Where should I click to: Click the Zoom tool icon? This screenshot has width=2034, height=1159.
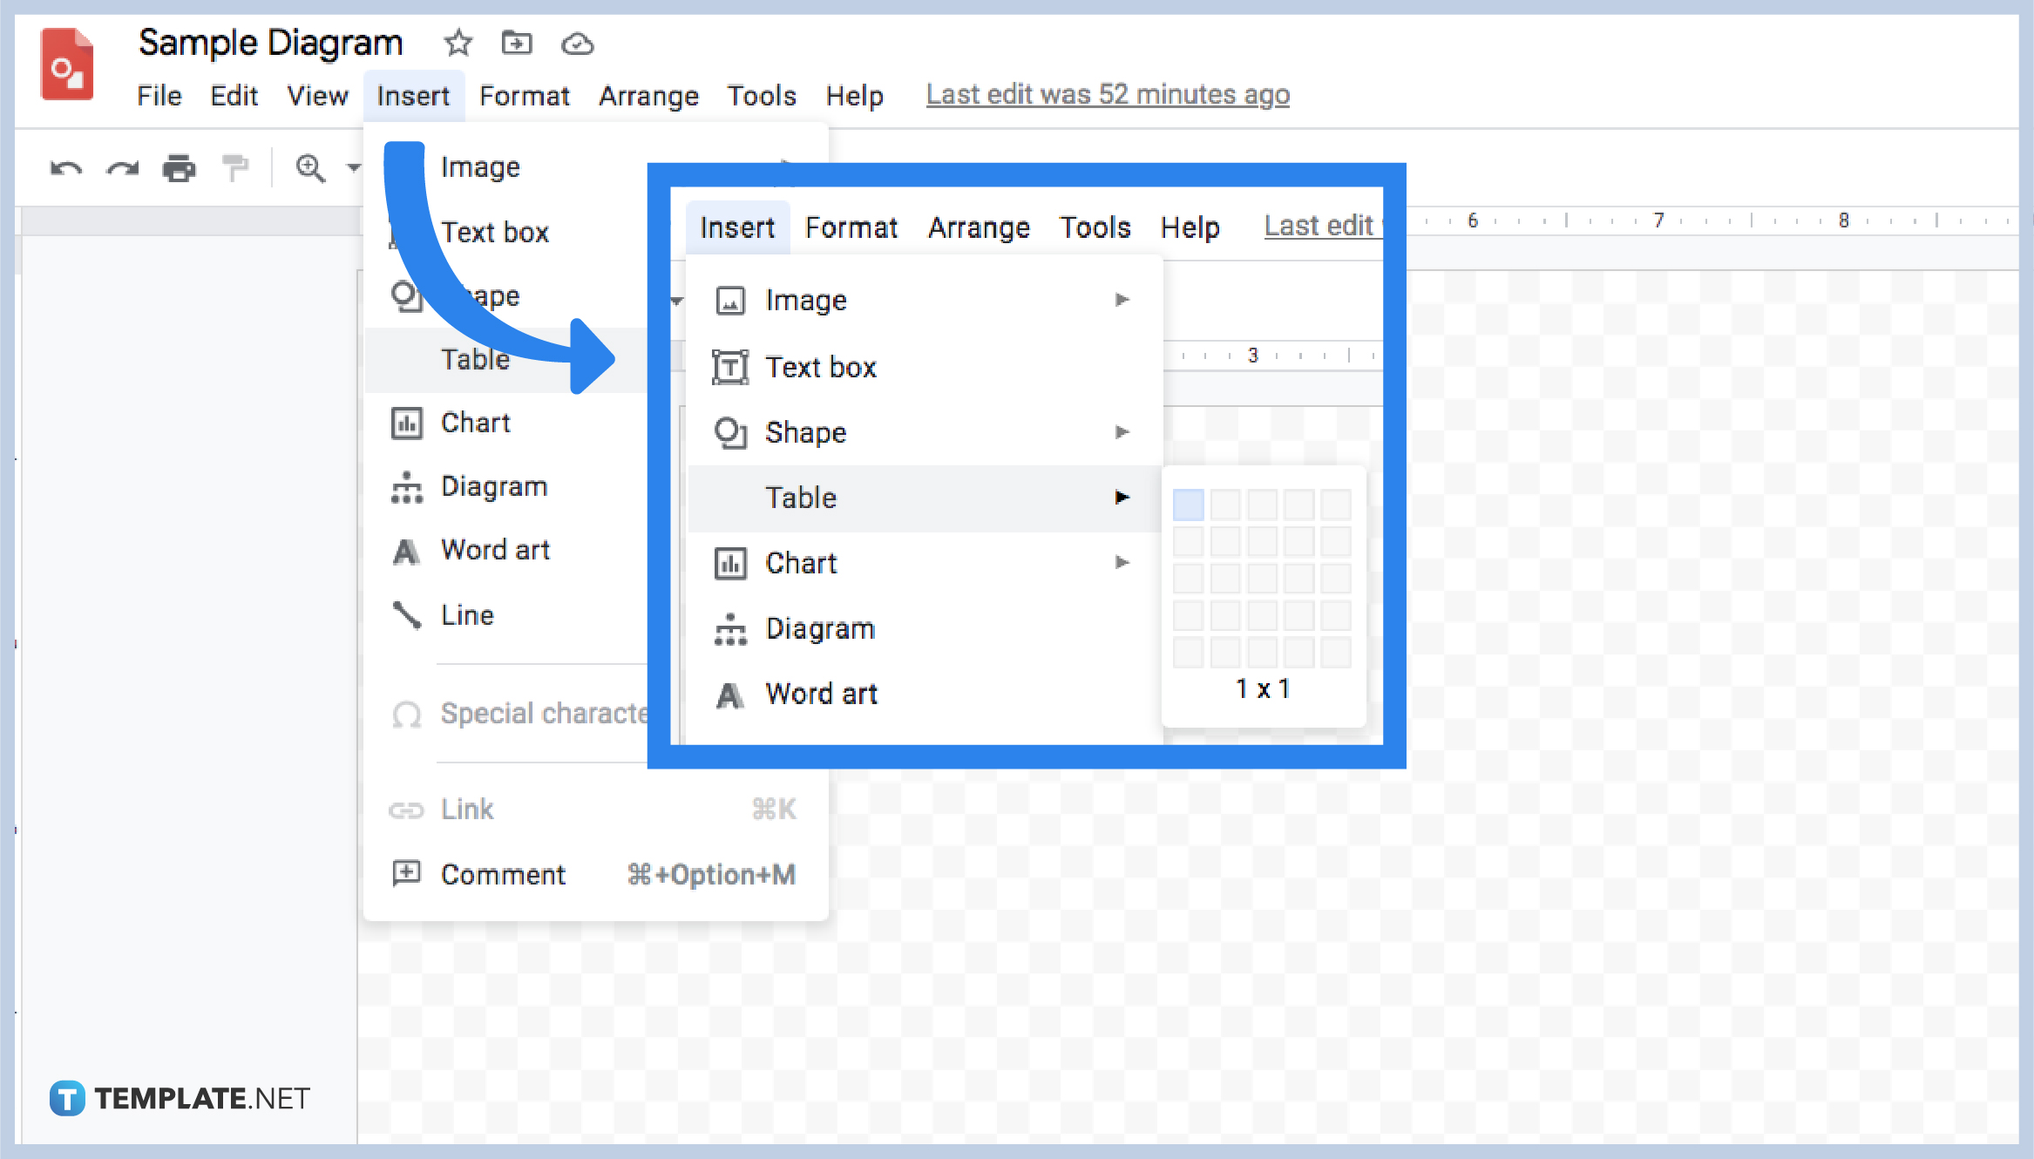[x=309, y=168]
